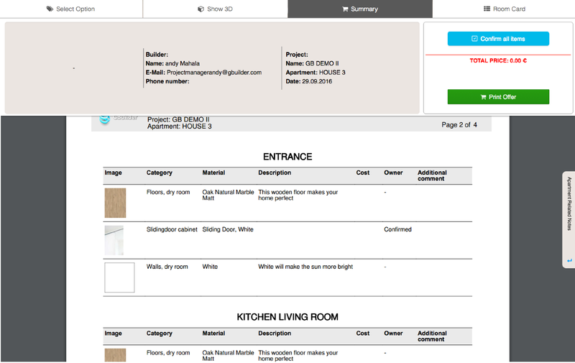Click Entrance Oak Natural Marble Matt material
575x363 pixels.
[x=228, y=195]
